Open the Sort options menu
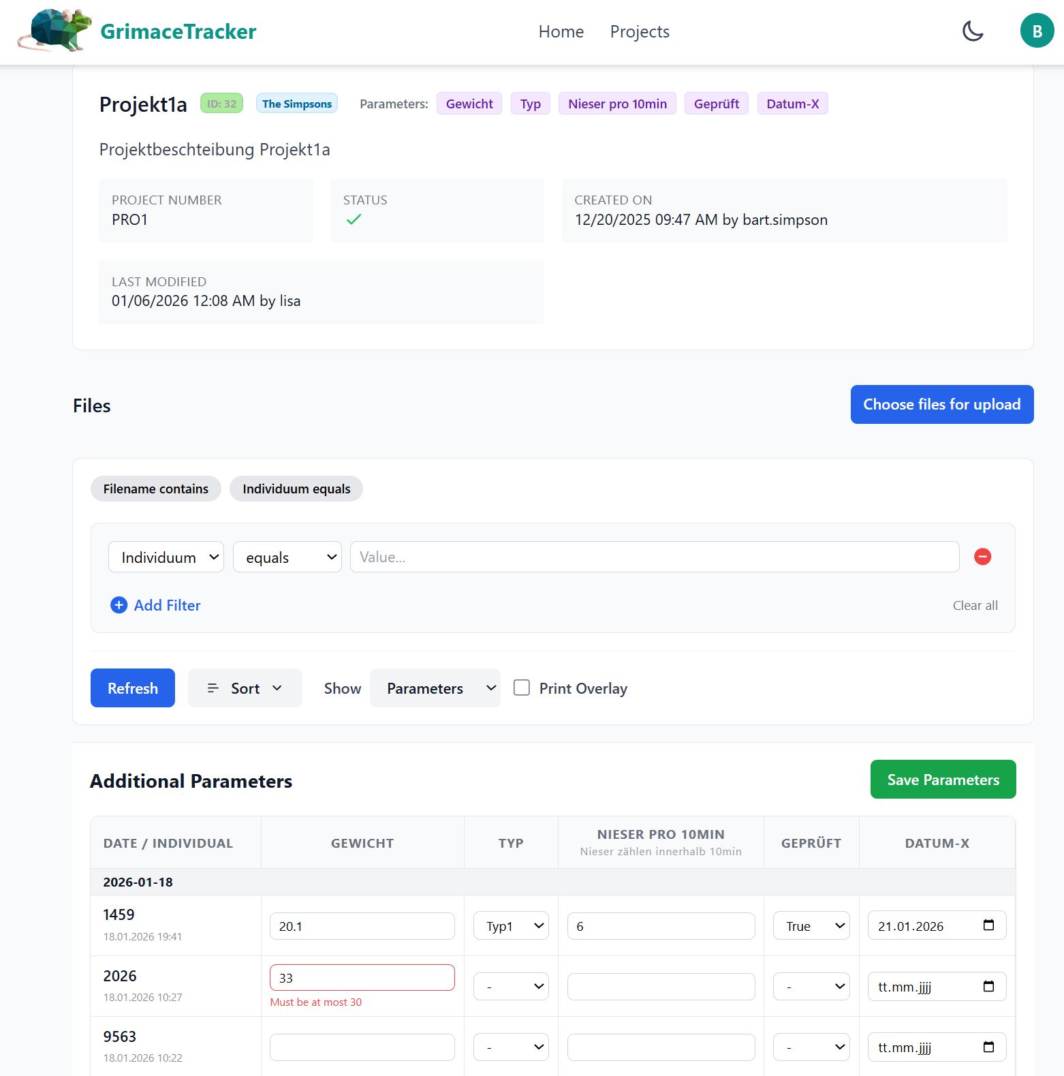Image resolution: width=1064 pixels, height=1076 pixels. pos(245,688)
